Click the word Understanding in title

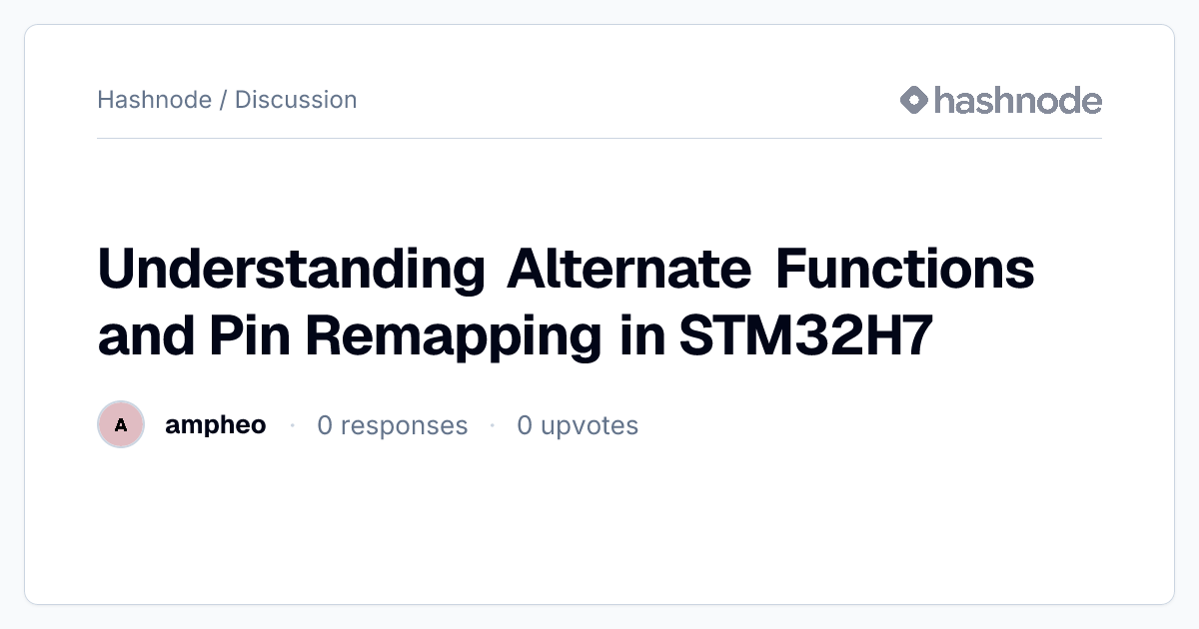tap(291, 270)
